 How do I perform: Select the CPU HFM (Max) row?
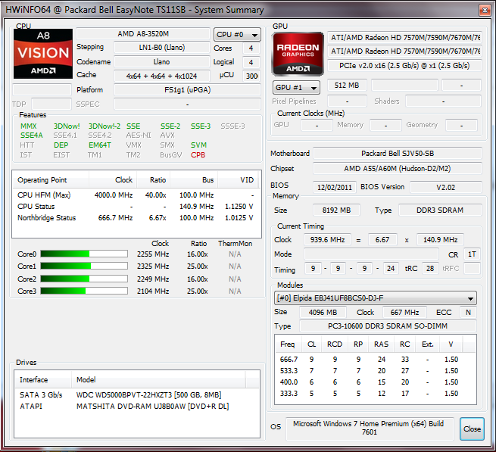pyautogui.click(x=136, y=195)
